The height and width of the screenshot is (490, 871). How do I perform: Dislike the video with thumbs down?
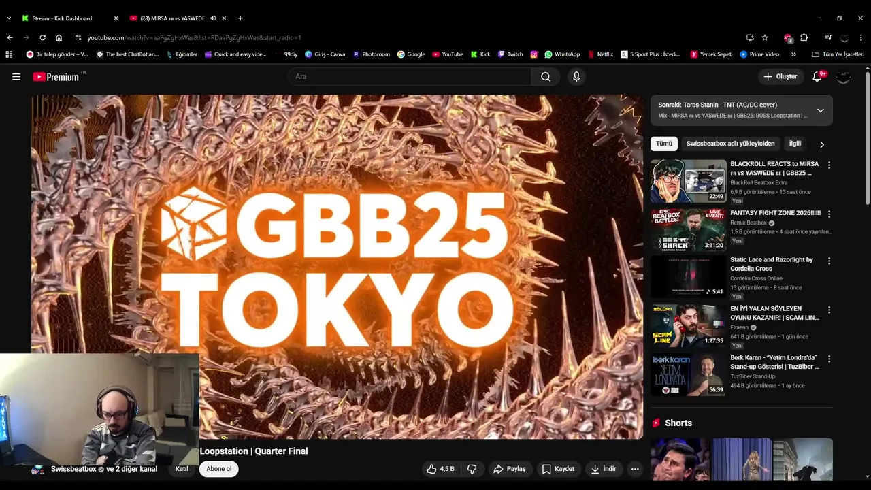pos(472,469)
